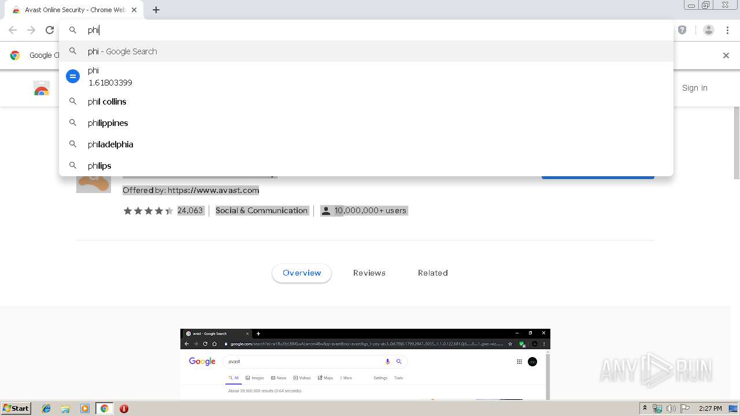740x416 pixels.
Task: Click the Avast extension logo image
Action: [94, 184]
